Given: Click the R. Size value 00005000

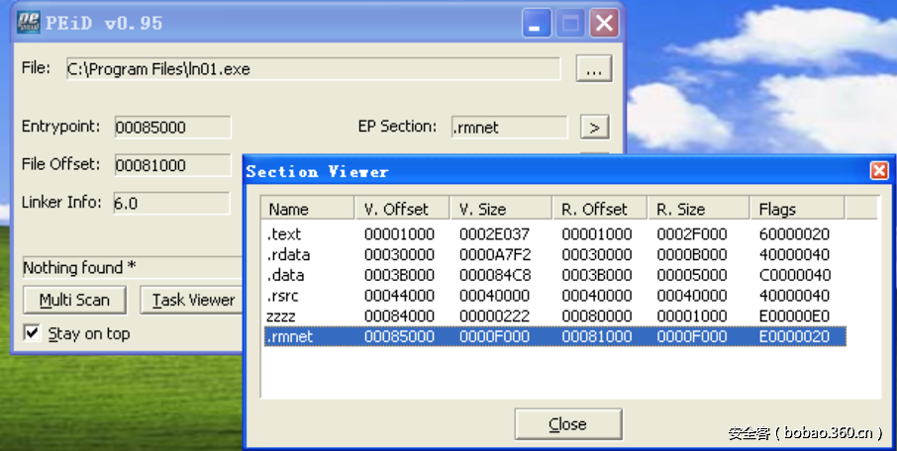Looking at the screenshot, I should [692, 275].
